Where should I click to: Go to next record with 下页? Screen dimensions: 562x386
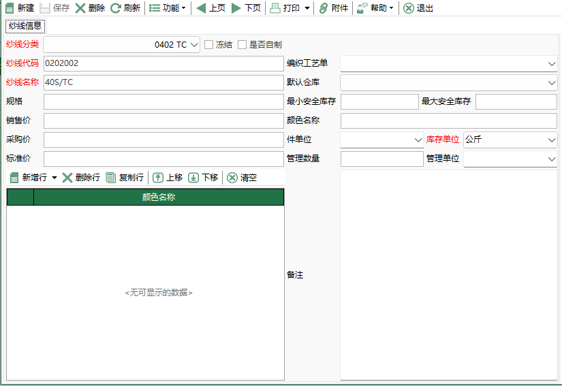pos(236,8)
